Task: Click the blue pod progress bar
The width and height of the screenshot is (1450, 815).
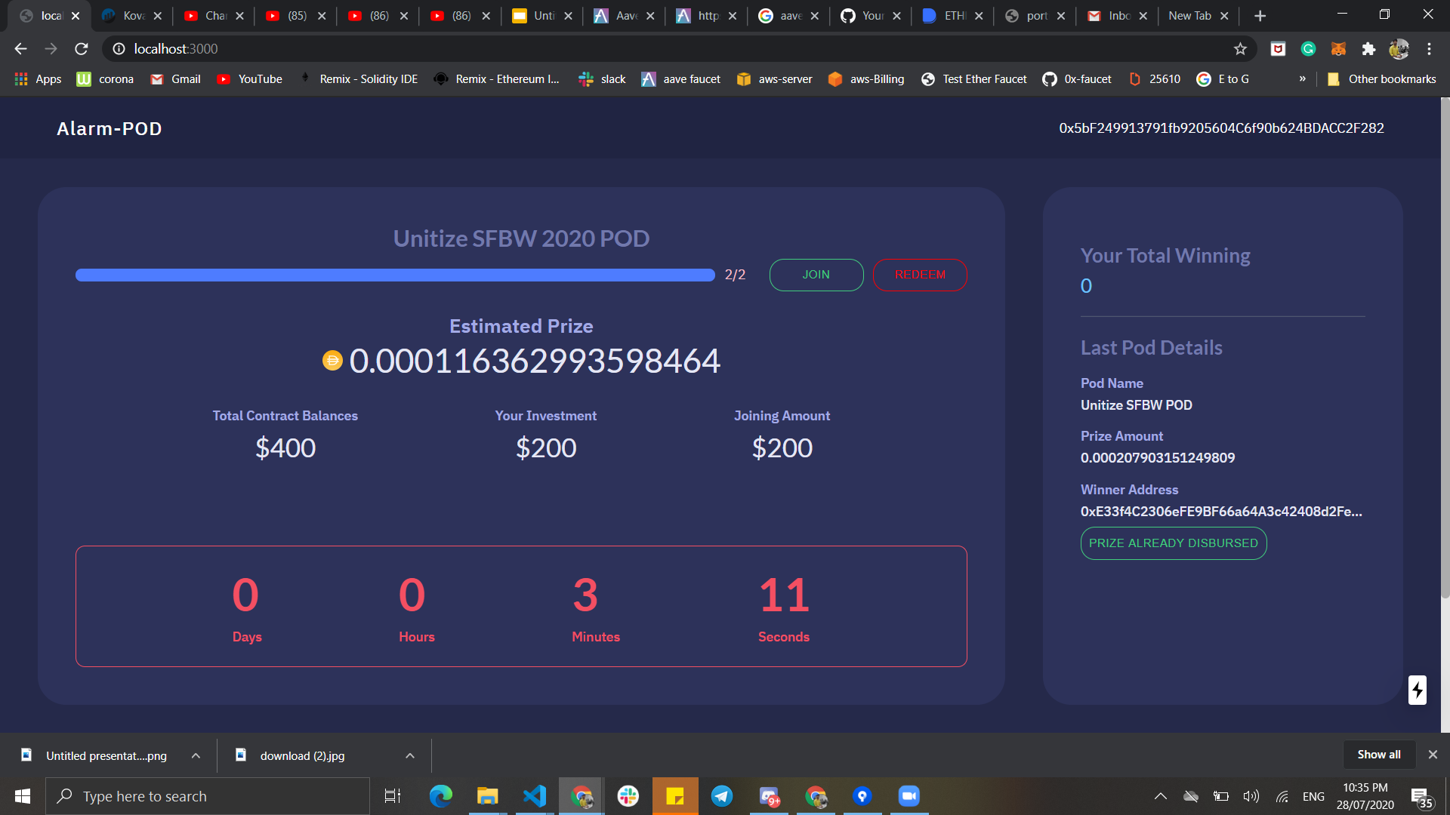Action: coord(395,275)
